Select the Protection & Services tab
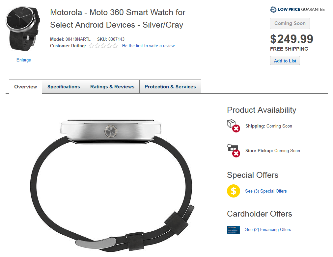333x257 pixels. coord(170,87)
